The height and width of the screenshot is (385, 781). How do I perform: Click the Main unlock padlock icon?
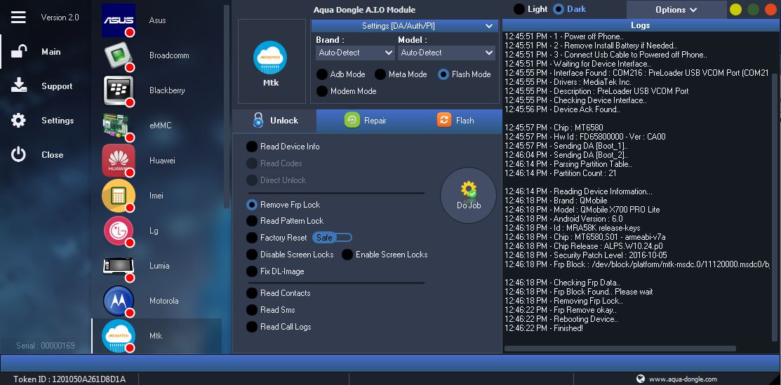click(x=19, y=51)
